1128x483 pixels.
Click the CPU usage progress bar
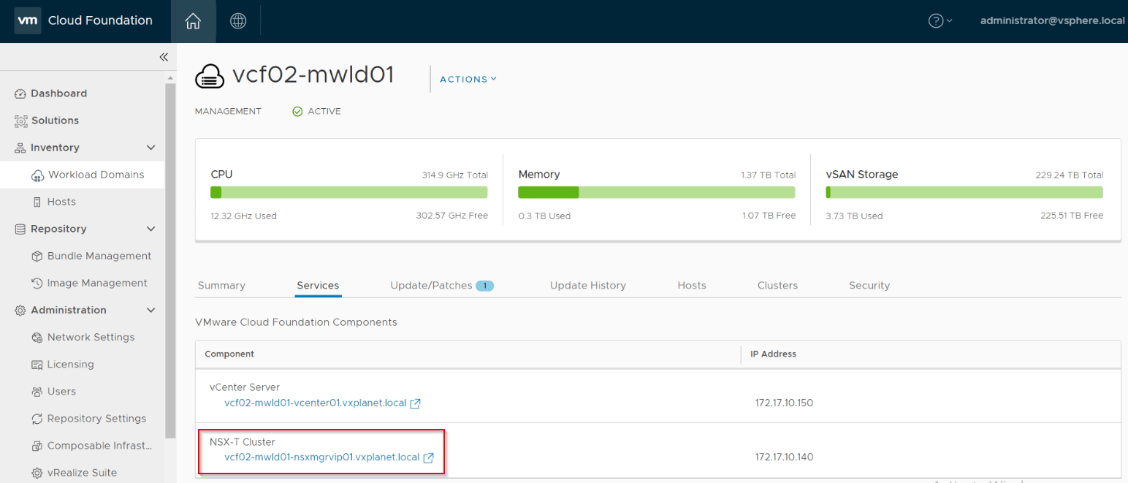click(x=349, y=192)
